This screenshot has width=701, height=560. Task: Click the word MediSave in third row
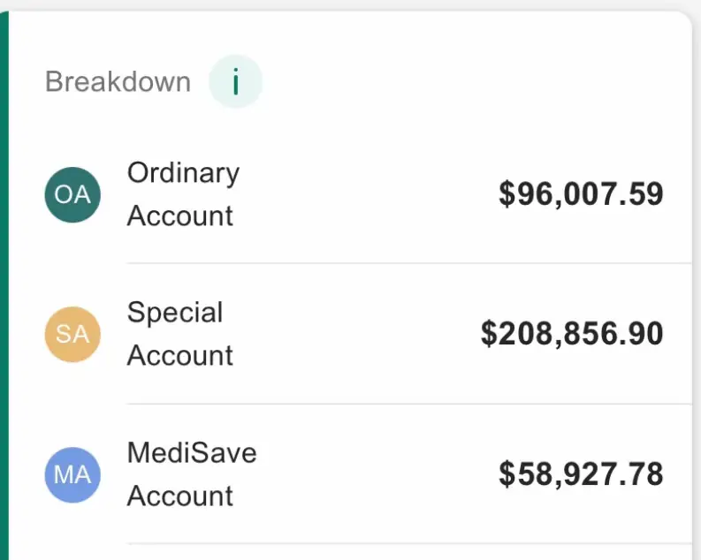192,453
